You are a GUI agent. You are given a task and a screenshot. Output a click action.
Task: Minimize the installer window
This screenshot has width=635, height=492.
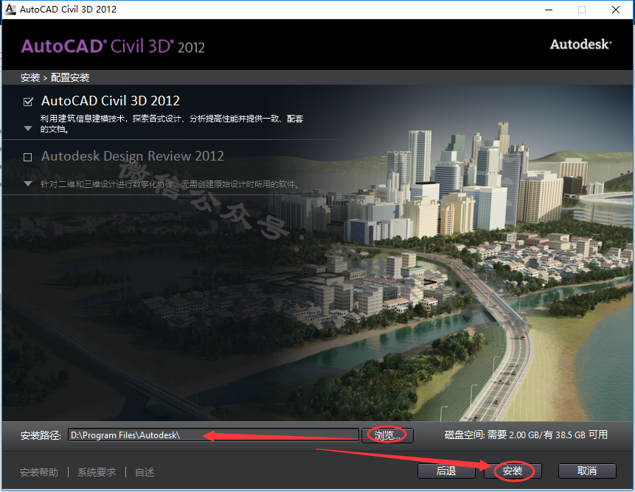549,10
